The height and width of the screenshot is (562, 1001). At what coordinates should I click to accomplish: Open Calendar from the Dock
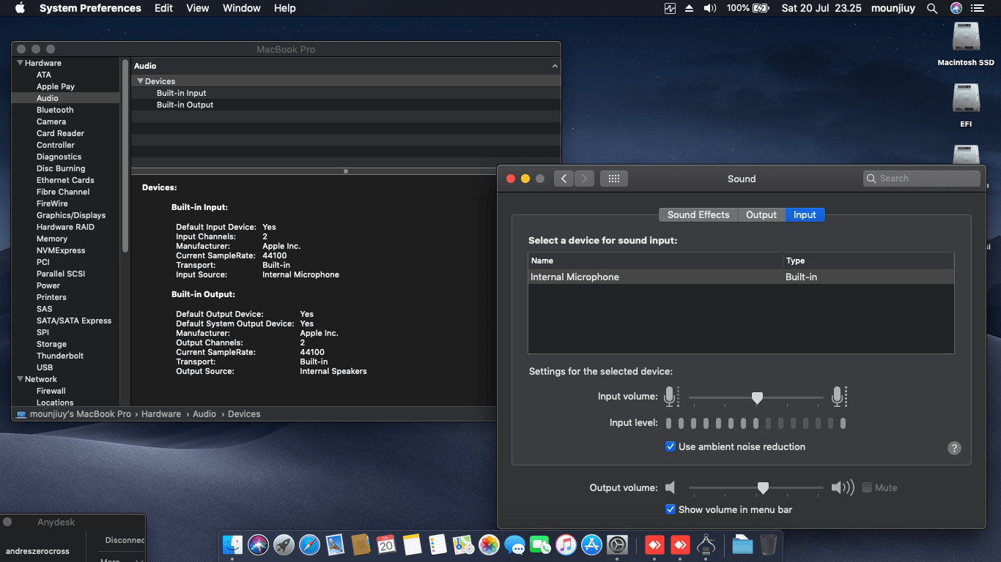click(386, 544)
